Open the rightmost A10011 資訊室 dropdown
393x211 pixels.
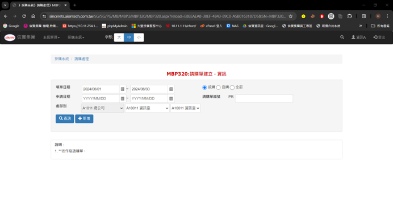(x=186, y=108)
